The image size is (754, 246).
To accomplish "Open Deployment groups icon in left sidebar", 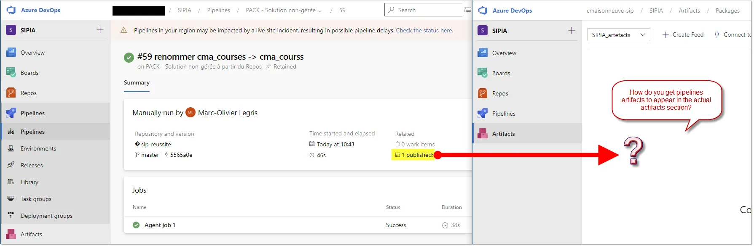I will (x=11, y=216).
